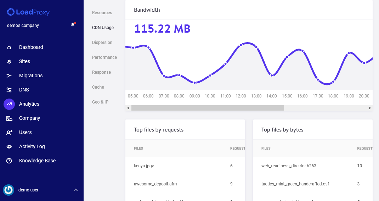This screenshot has width=379, height=201.
Task: Open Migrations in the sidebar
Action: [x=31, y=76]
